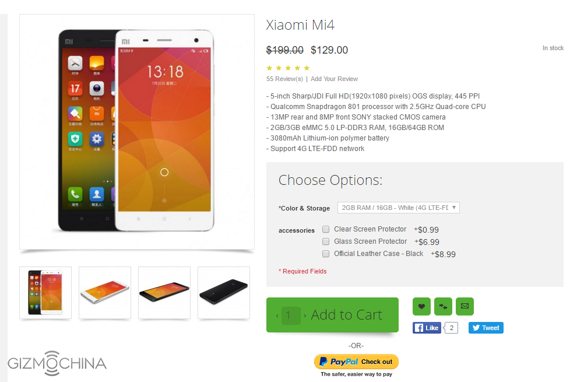The image size is (584, 382).
Task: Click Add Your Review link
Action: [334, 79]
